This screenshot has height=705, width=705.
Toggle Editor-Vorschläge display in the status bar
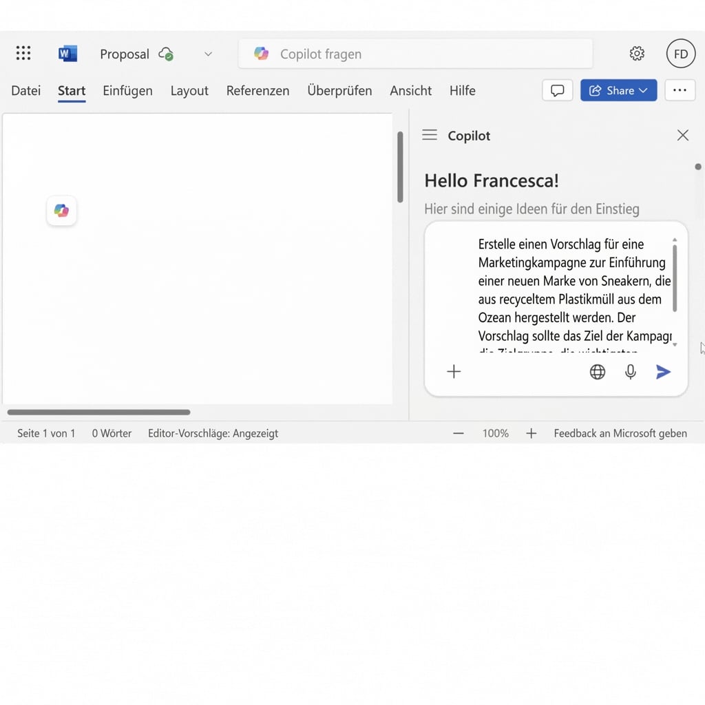click(x=212, y=433)
